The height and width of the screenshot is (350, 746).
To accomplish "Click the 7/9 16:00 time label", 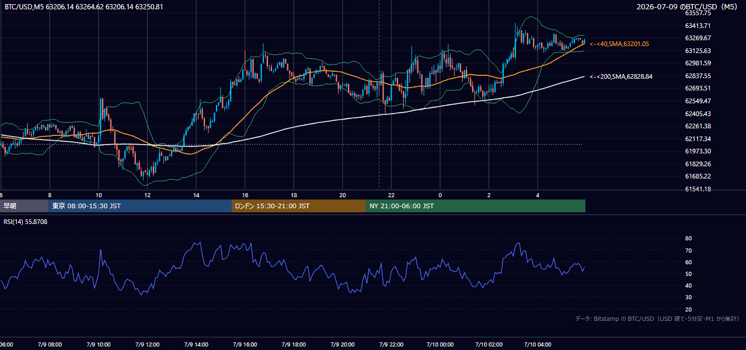I will tap(245, 344).
